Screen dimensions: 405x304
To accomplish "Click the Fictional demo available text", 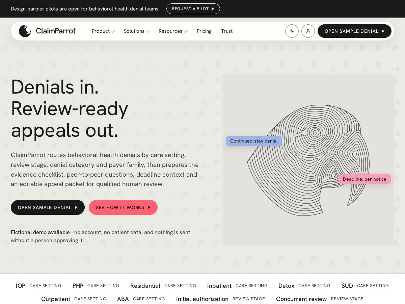I will (x=40, y=232).
